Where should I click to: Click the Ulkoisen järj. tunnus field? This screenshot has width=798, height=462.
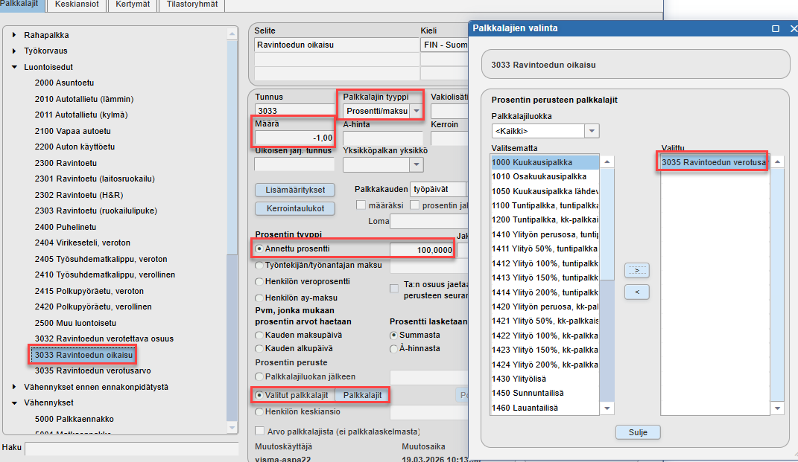click(294, 164)
